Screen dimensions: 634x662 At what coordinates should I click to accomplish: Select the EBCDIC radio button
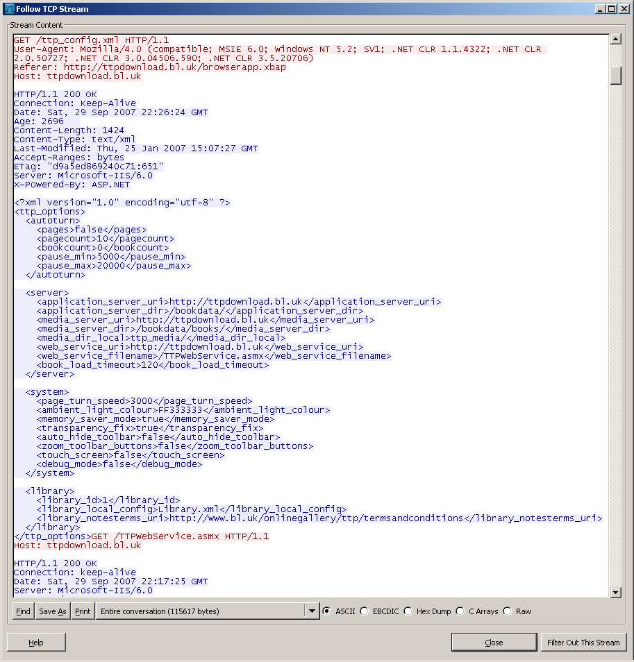pyautogui.click(x=364, y=611)
